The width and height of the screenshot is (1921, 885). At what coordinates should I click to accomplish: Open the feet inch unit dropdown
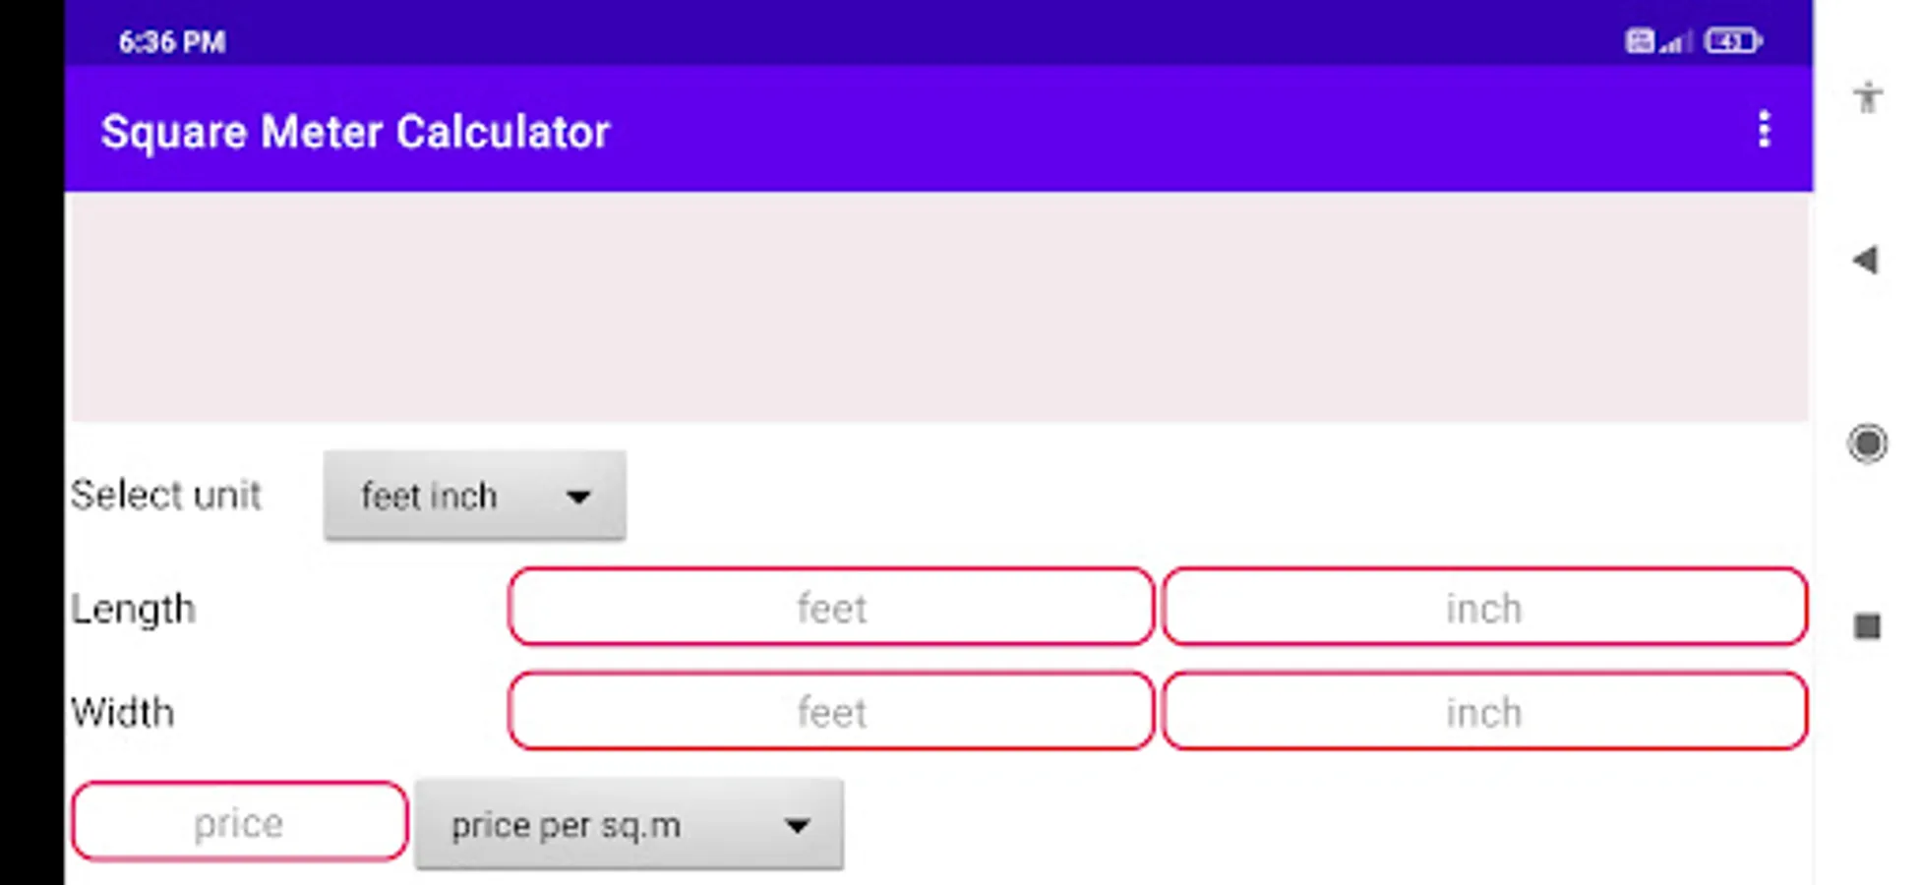pos(474,496)
